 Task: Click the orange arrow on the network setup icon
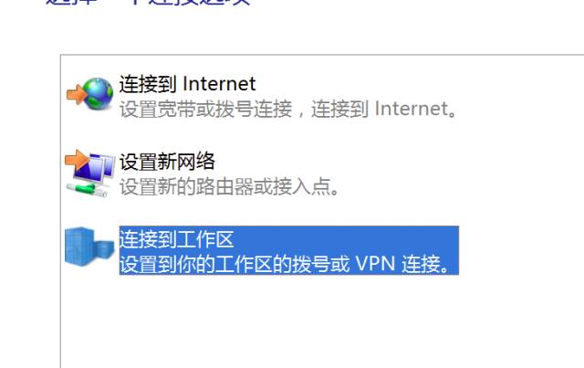tap(77, 161)
